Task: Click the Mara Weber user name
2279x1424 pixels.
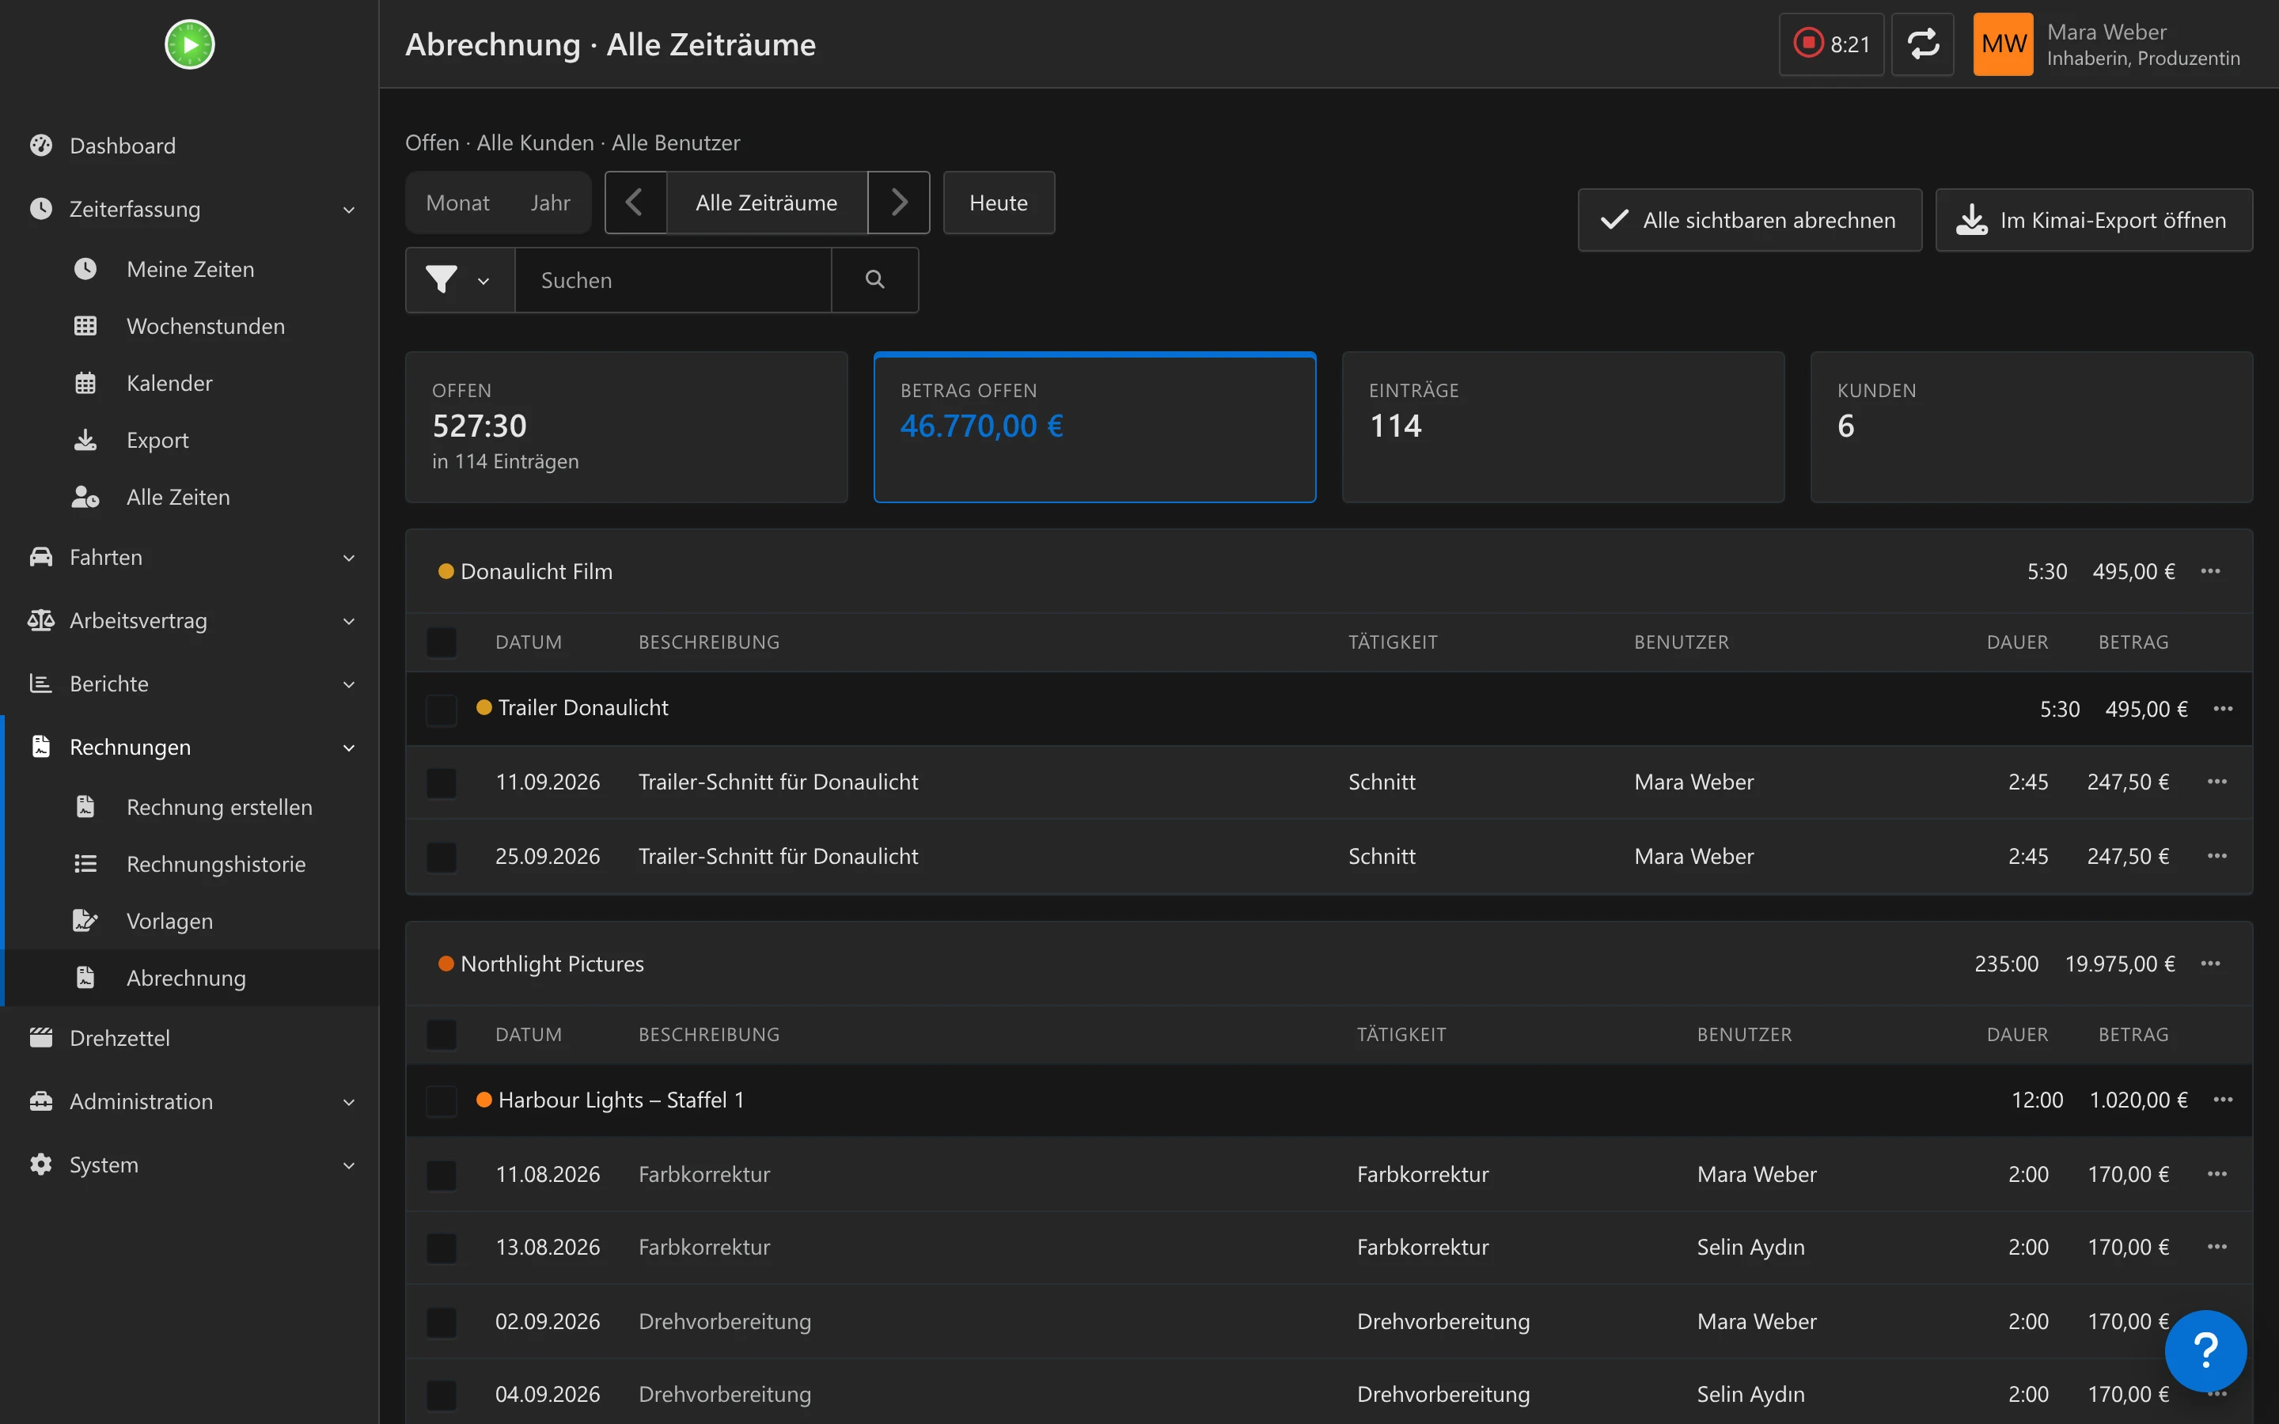Action: coord(2106,32)
